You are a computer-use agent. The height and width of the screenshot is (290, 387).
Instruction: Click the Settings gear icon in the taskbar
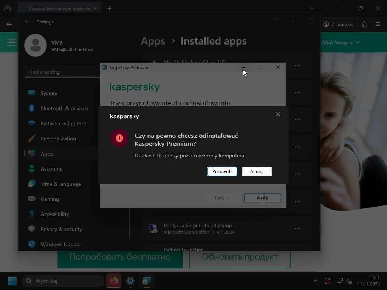click(130, 281)
